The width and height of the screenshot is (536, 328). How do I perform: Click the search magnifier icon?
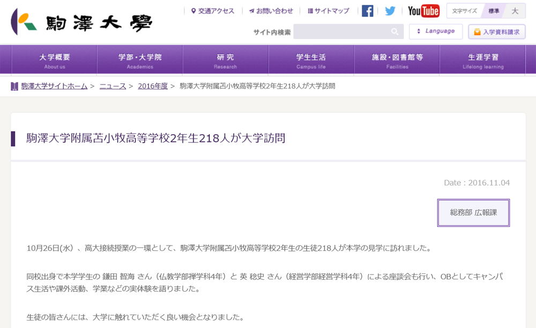[395, 32]
